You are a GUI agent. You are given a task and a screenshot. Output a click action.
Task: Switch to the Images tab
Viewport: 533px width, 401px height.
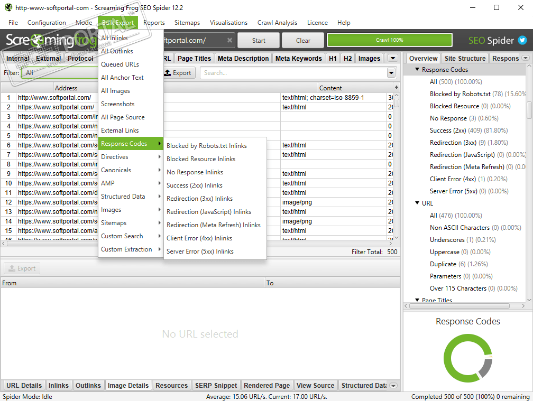(369, 59)
